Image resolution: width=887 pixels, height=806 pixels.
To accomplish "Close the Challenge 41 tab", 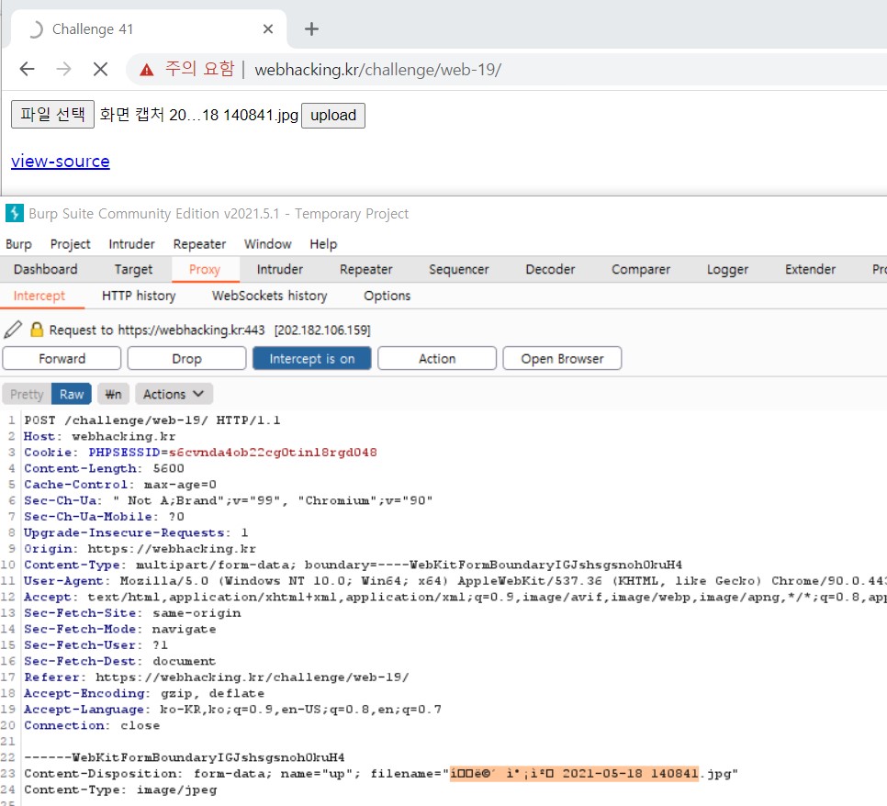I will pyautogui.click(x=268, y=28).
